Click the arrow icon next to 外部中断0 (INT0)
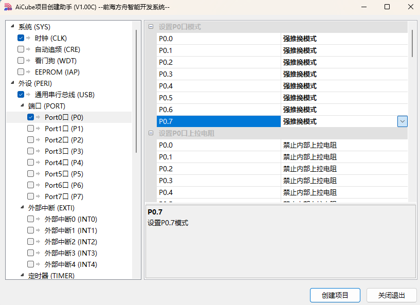 (39, 219)
